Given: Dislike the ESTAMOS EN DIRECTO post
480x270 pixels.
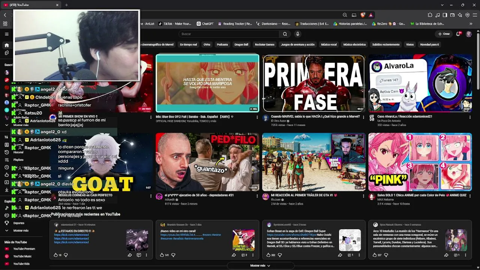Looking at the screenshot, I should coord(66,255).
